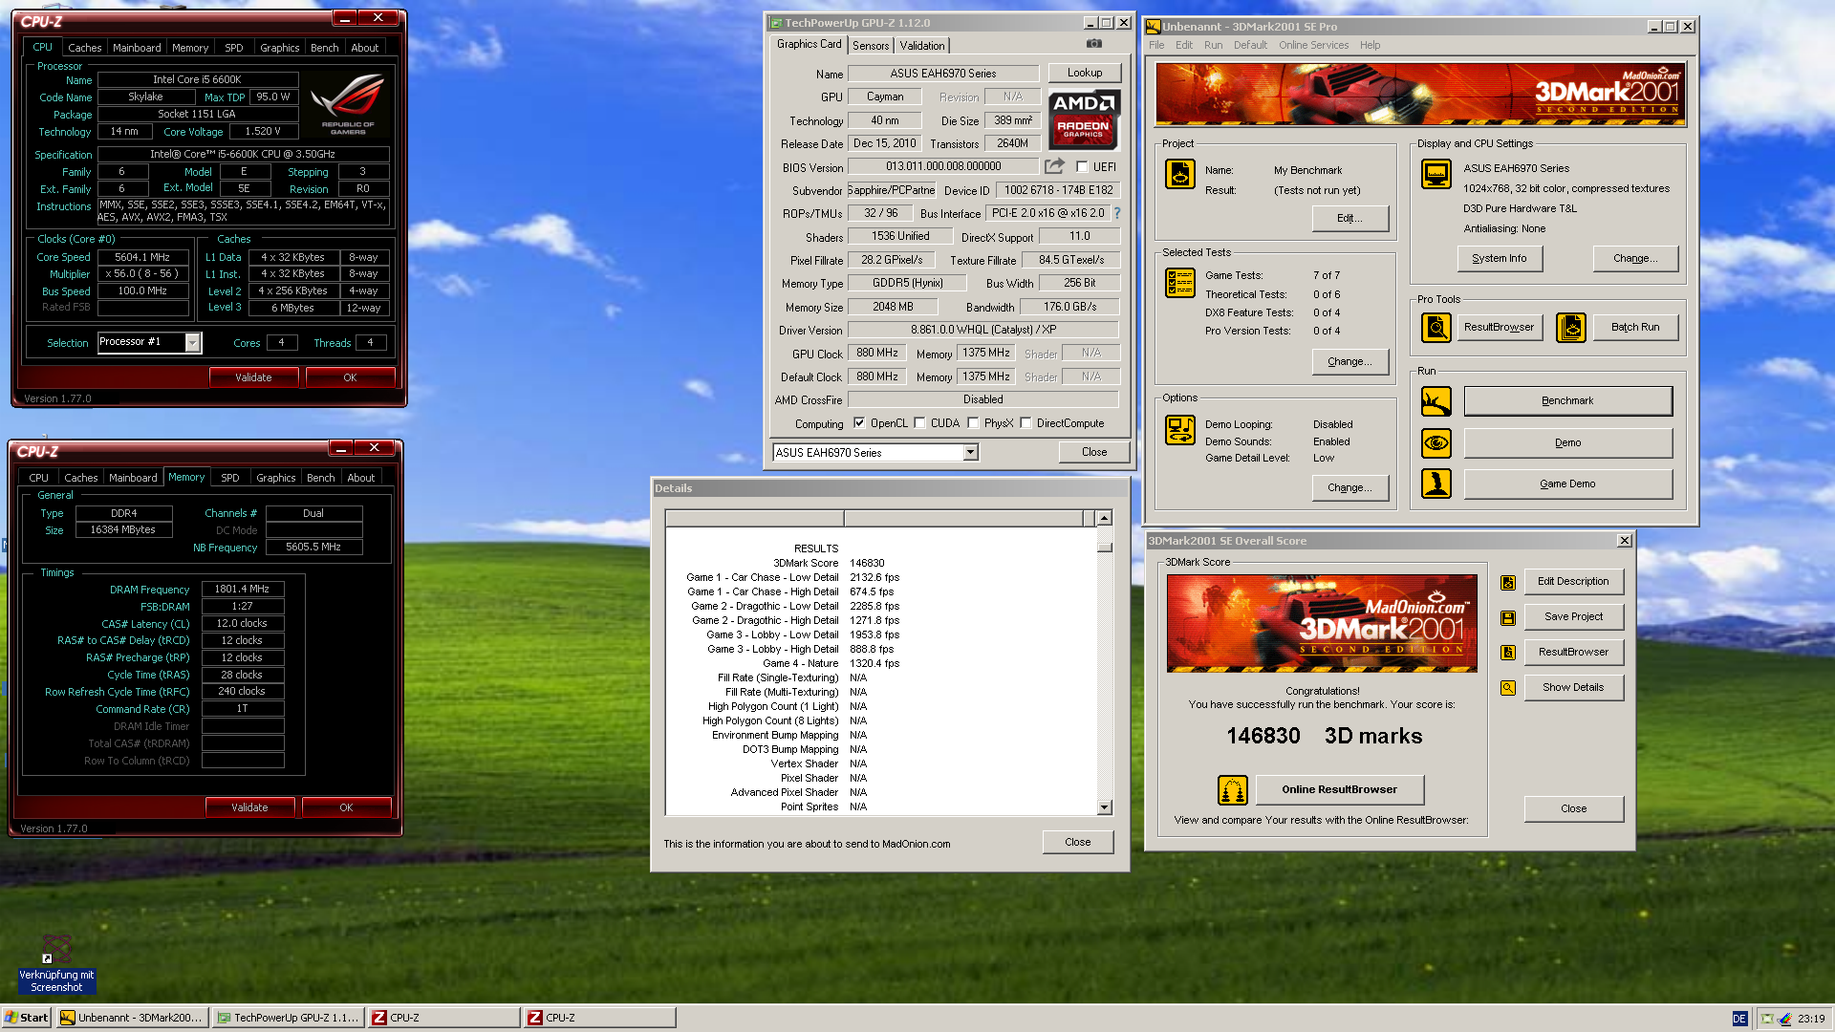Click the Options settings icon in 3DMark2001
The height and width of the screenshot is (1032, 1835).
1180,430
